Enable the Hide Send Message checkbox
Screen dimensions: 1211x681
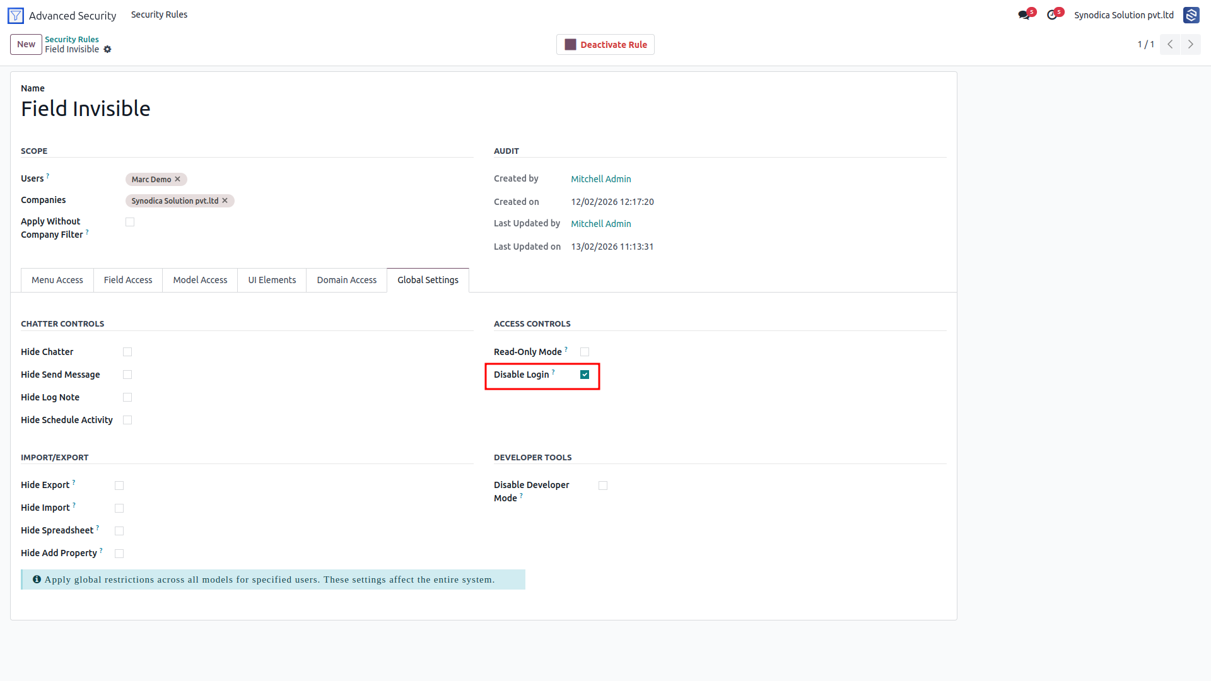point(127,375)
